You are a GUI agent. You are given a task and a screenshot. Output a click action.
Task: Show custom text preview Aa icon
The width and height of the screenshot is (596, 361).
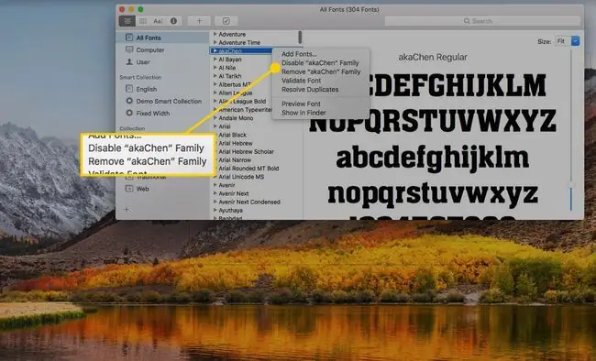158,21
